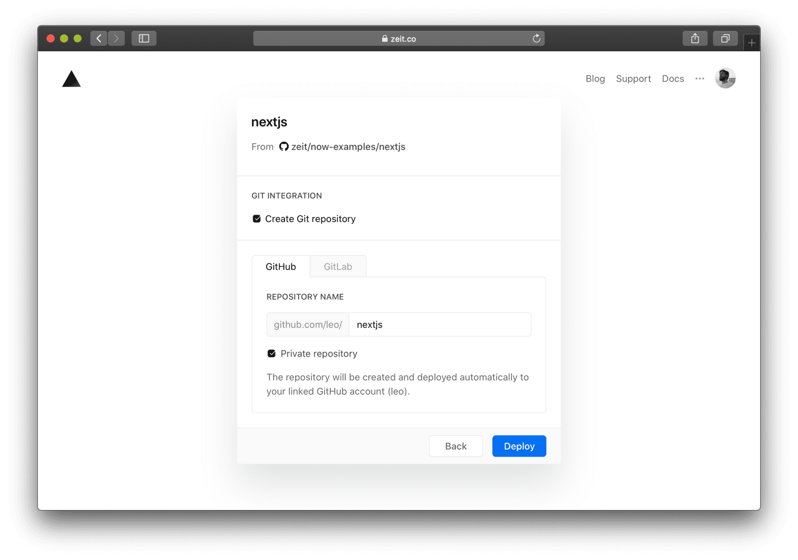Viewport: 798px width, 560px height.
Task: Open a new tab with plus icon
Action: pos(752,43)
